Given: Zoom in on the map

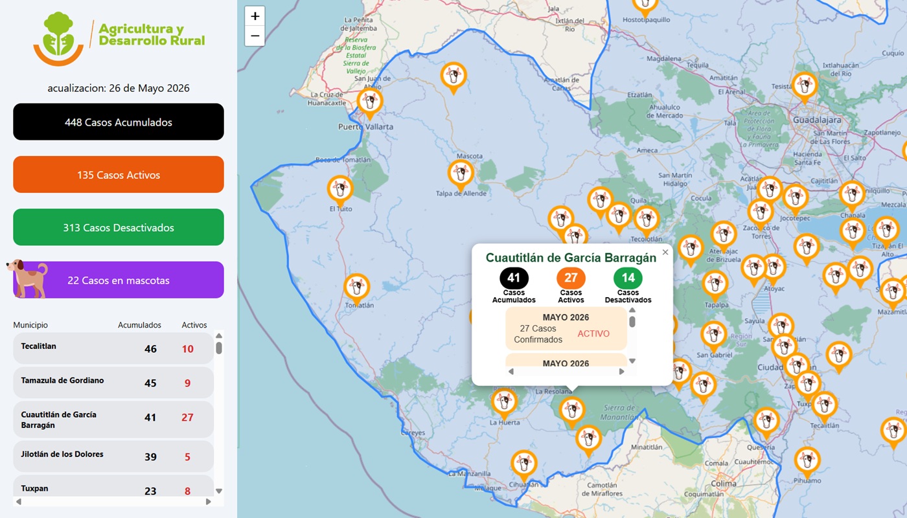Looking at the screenshot, I should point(255,16).
